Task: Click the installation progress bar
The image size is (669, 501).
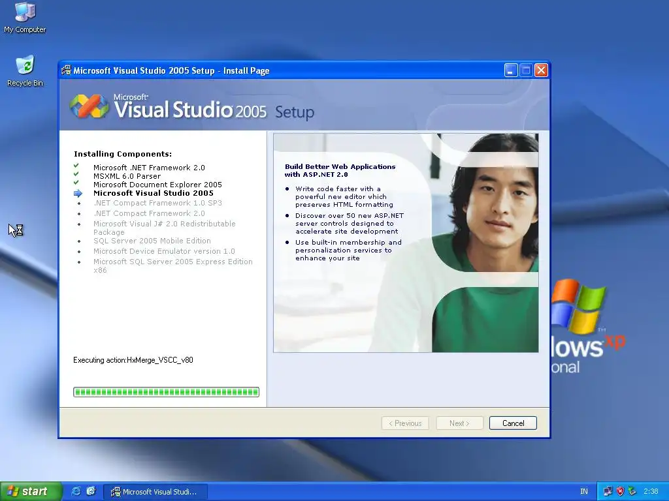Action: pos(166,392)
